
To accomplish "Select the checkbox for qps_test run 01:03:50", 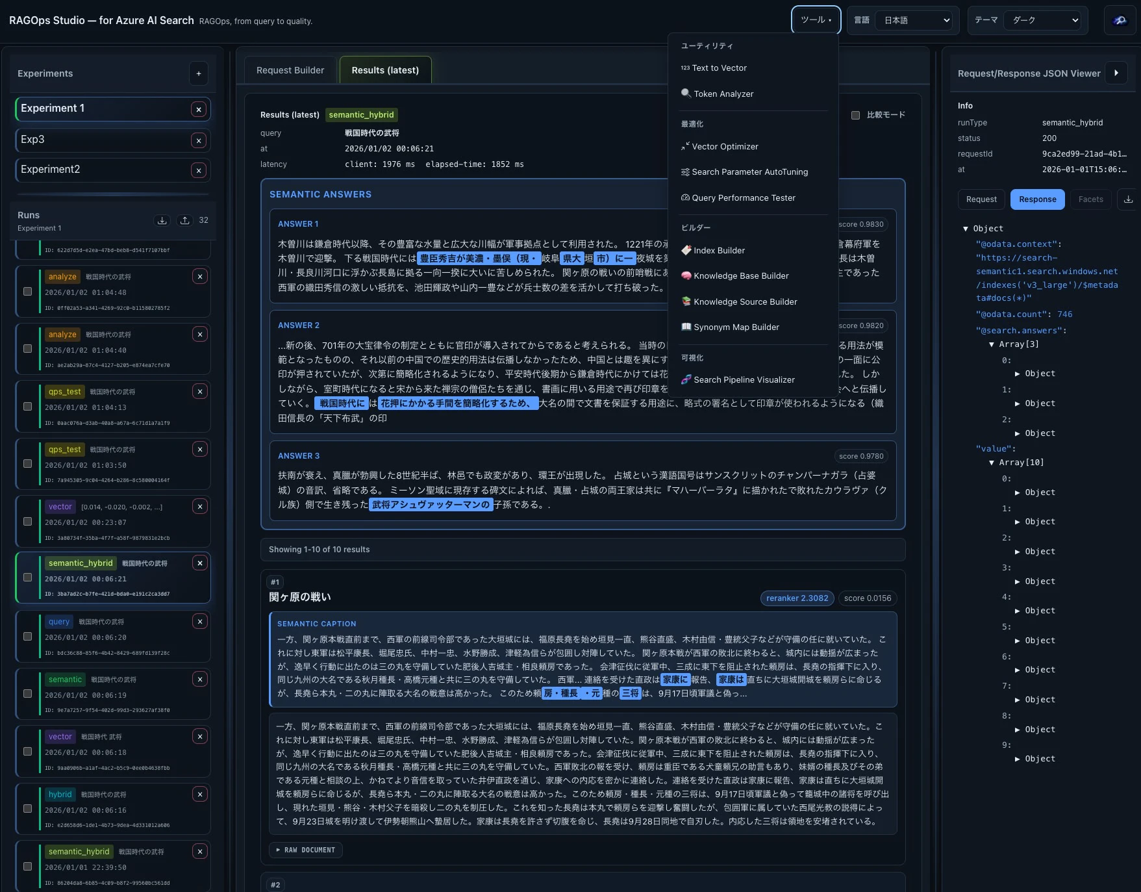I will (28, 464).
